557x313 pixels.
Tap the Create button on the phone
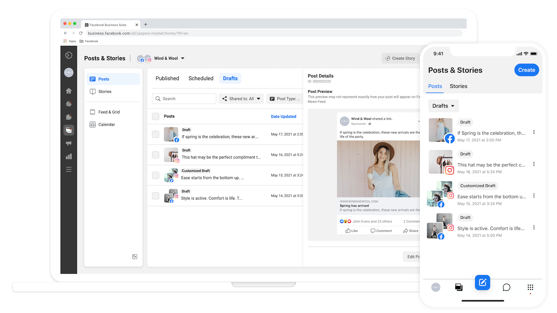click(526, 70)
